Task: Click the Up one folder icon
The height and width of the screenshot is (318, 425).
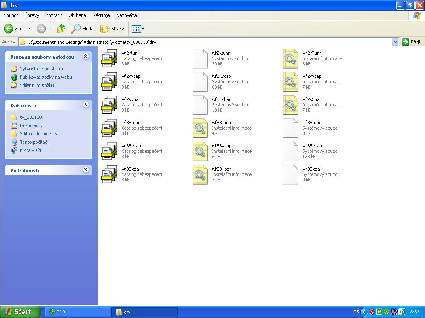Action: click(x=61, y=29)
